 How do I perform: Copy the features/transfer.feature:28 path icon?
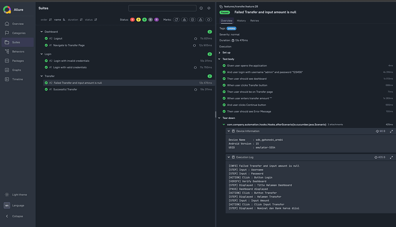coord(221,7)
